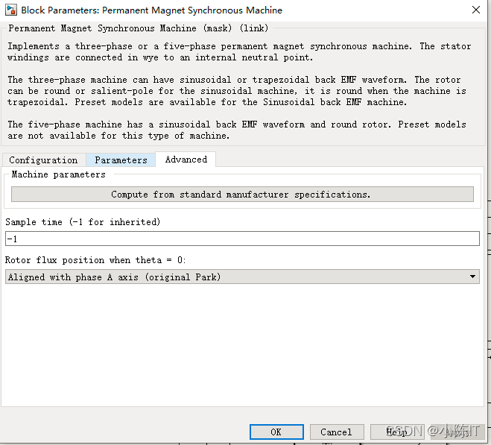
Task: Click the Sample time input field
Action: click(242, 239)
